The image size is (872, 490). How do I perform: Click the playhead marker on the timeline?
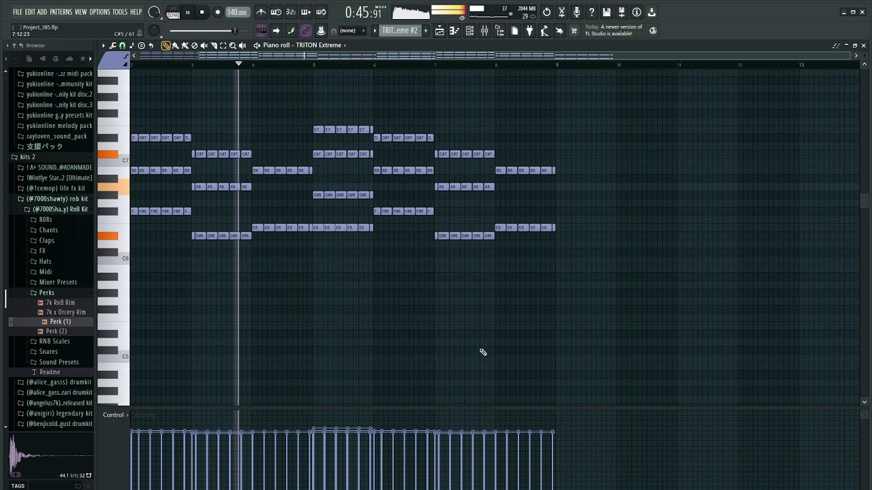238,64
